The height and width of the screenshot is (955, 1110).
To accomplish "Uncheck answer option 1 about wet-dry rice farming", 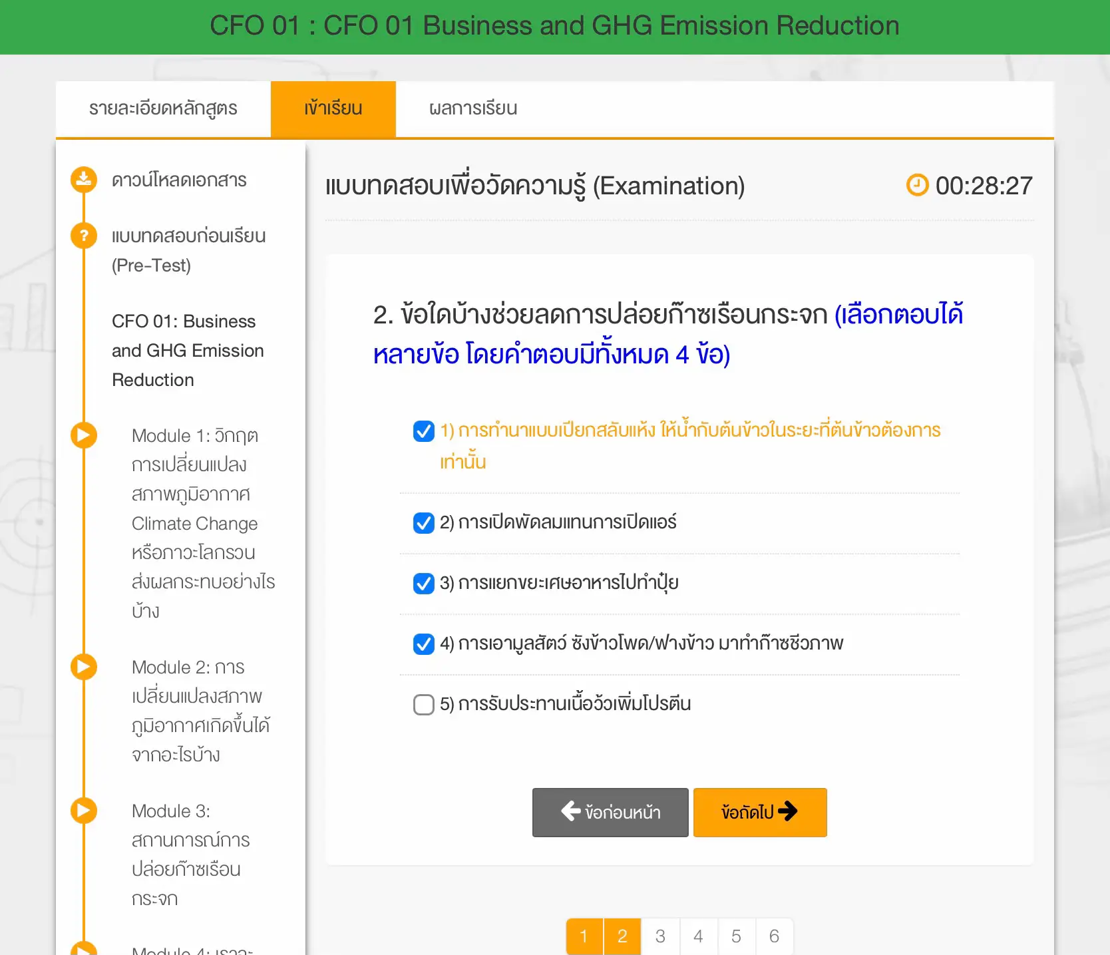I will pos(423,431).
